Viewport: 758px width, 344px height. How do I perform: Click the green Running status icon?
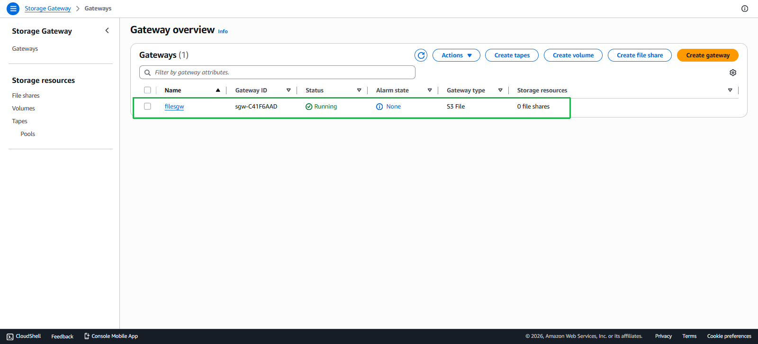pyautogui.click(x=309, y=107)
